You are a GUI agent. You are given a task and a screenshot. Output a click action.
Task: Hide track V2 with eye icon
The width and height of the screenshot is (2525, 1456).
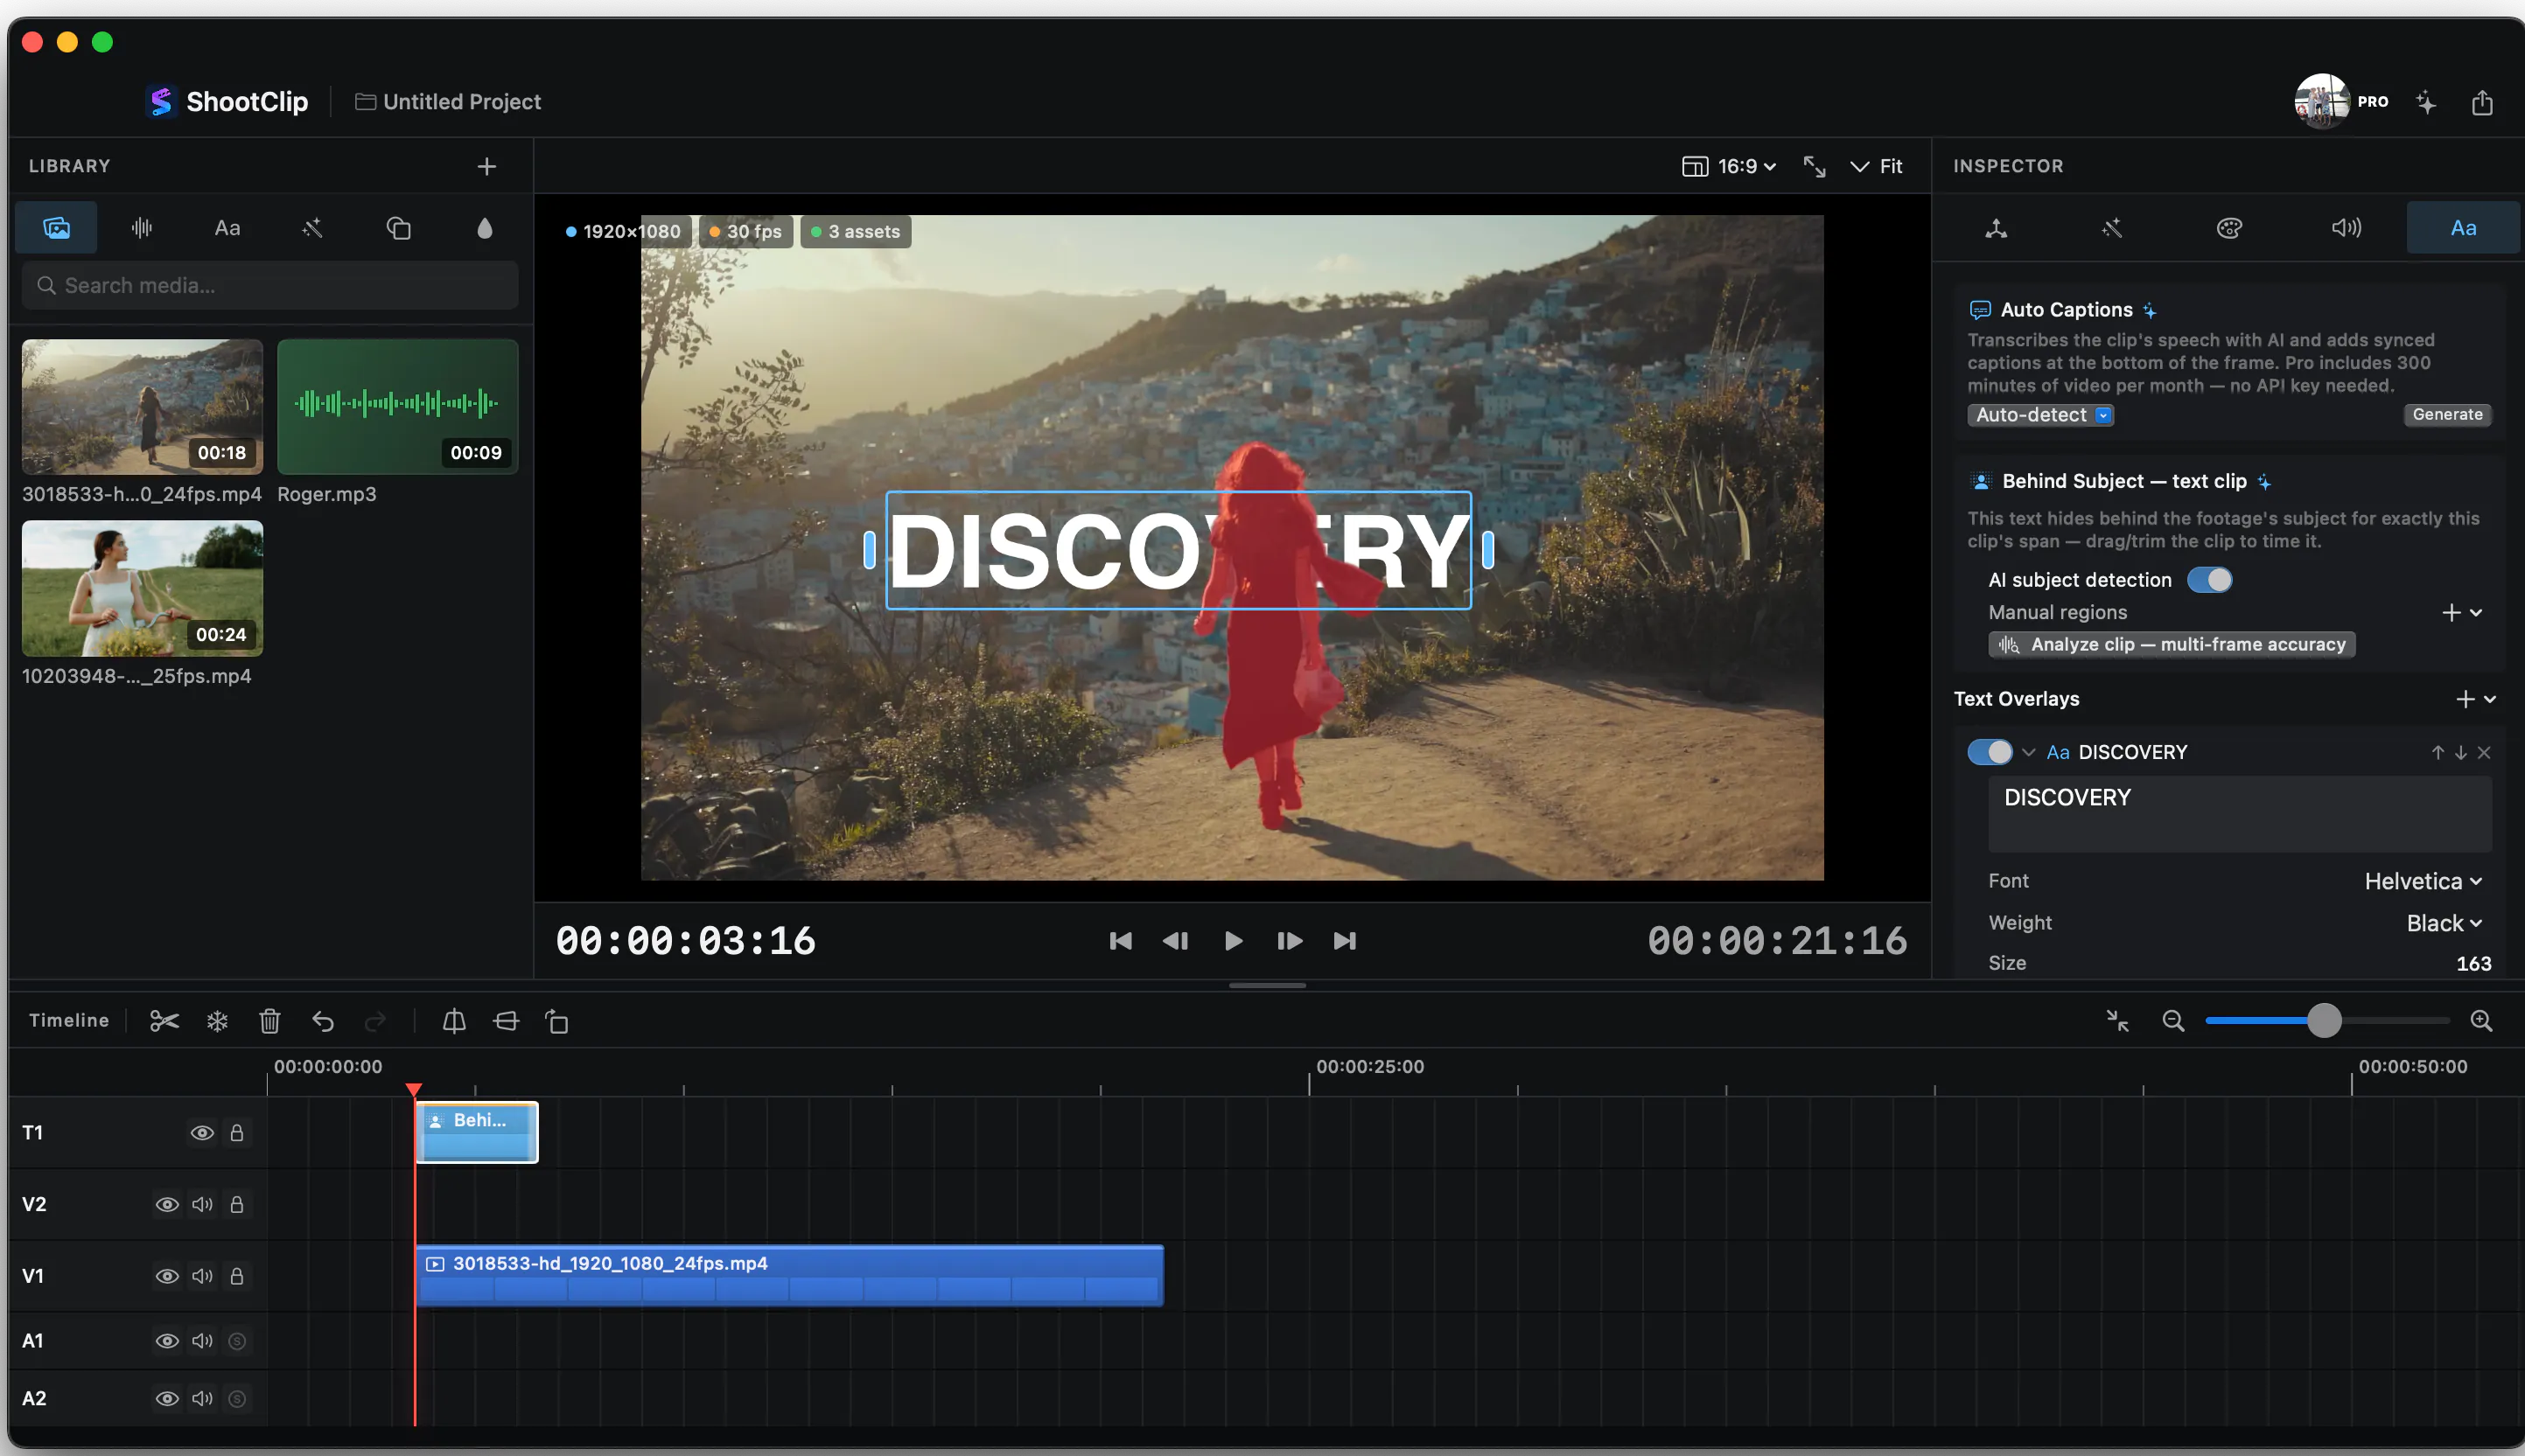167,1204
